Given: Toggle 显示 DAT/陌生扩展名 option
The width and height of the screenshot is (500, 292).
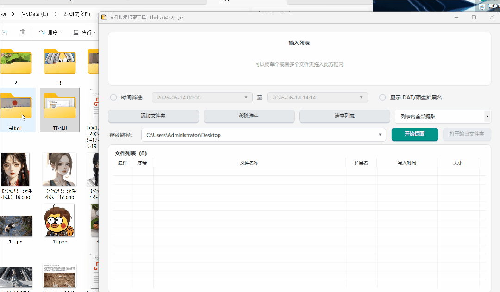Looking at the screenshot, I should click(x=382, y=98).
